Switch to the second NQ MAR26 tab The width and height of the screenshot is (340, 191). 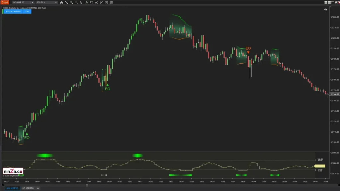tap(28, 188)
